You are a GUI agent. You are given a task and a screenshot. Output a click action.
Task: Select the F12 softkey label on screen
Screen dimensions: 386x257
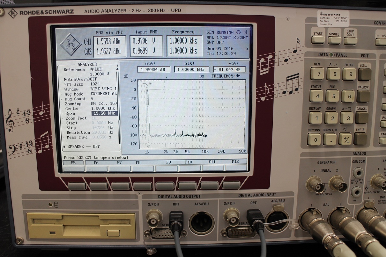235,161
